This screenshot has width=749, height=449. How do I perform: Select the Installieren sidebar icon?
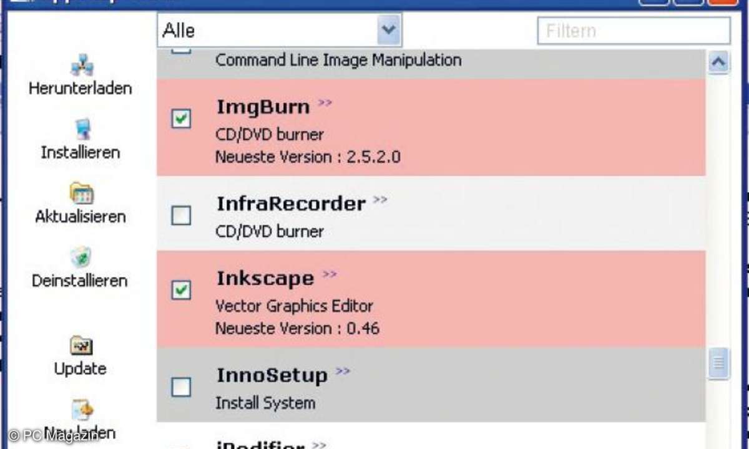tap(82, 129)
